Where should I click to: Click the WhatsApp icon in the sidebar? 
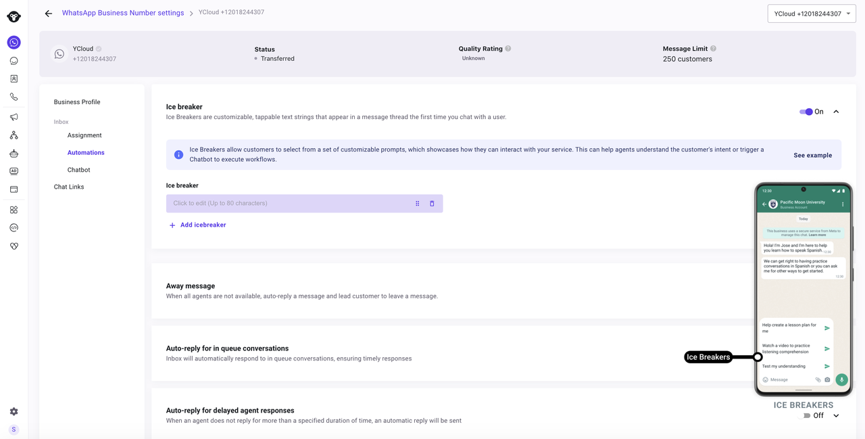click(x=14, y=43)
